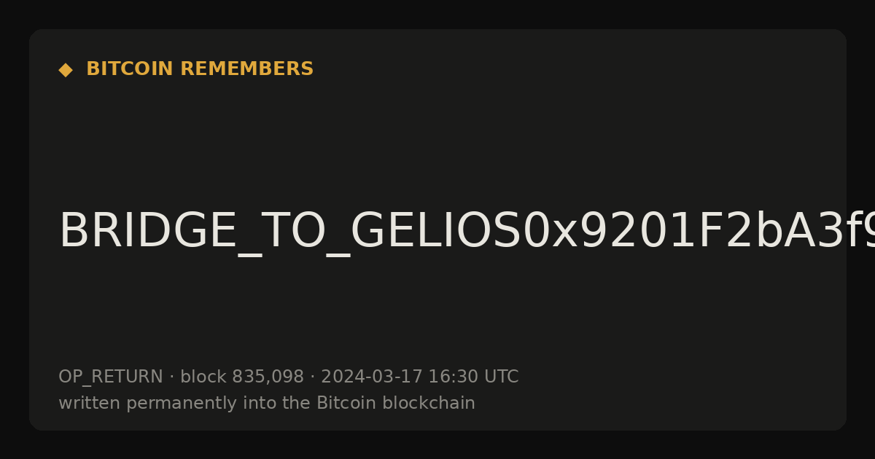Select the block number 835,098
This screenshot has height=459, width=875.
tap(268, 377)
